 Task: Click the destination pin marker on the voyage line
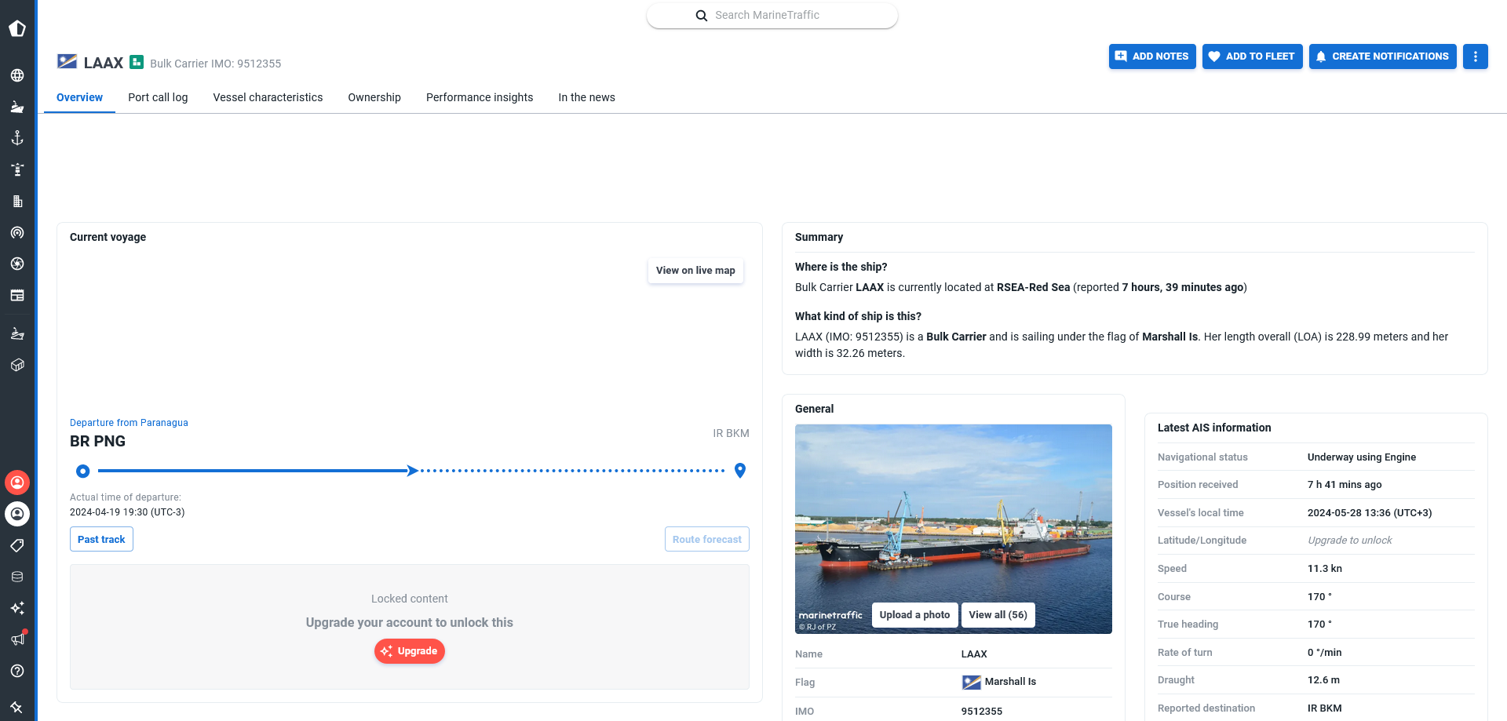[739, 471]
